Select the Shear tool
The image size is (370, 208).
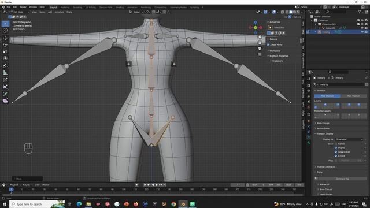(5, 101)
